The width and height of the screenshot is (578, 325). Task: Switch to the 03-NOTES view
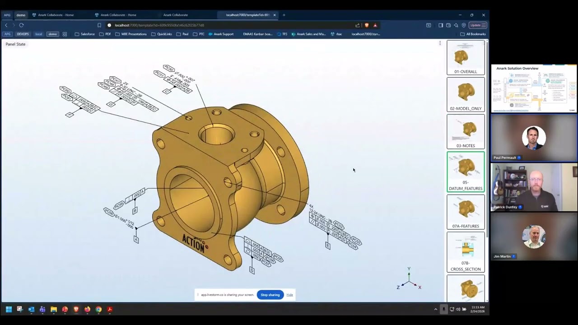coord(466,131)
